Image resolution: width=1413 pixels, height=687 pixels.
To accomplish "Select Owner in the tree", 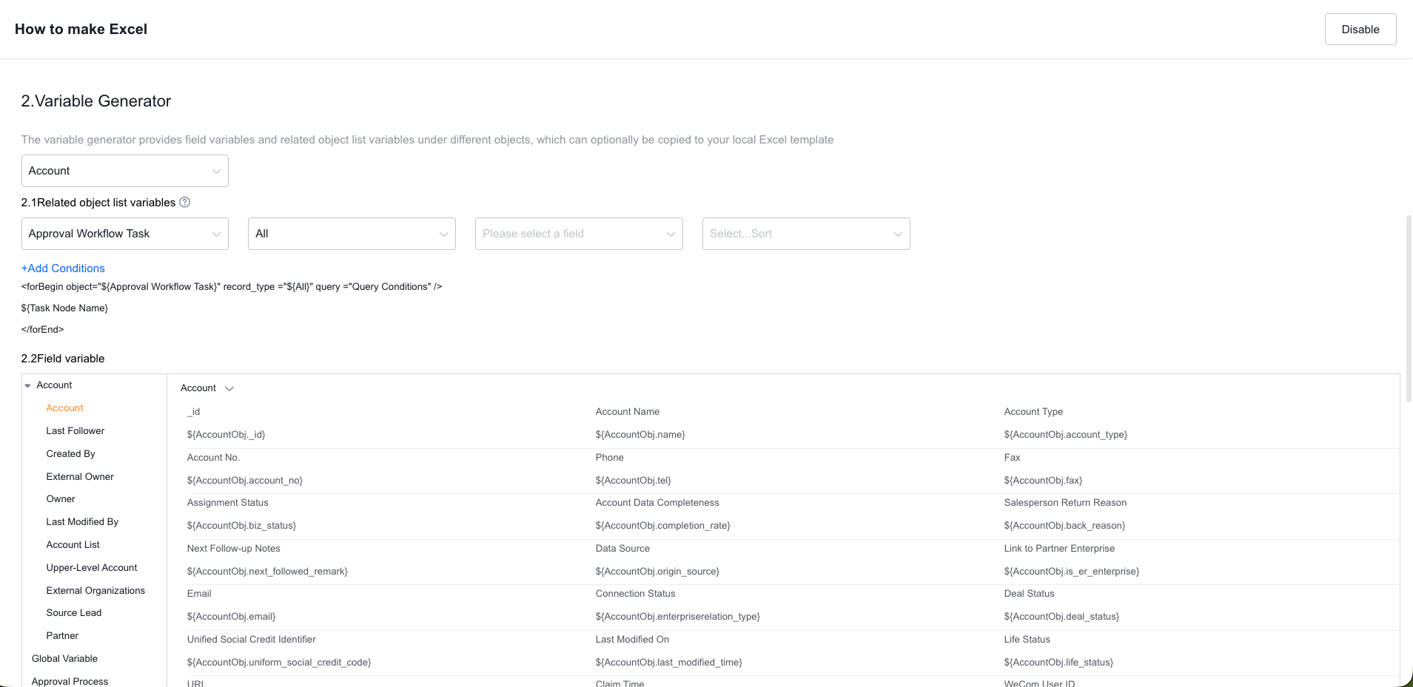I will tap(61, 499).
